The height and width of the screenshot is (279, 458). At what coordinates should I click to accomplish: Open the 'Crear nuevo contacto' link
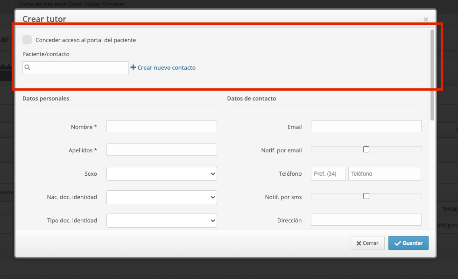click(x=163, y=68)
